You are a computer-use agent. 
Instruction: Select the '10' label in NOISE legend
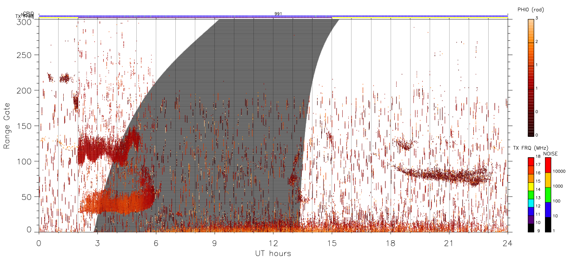(x=556, y=216)
